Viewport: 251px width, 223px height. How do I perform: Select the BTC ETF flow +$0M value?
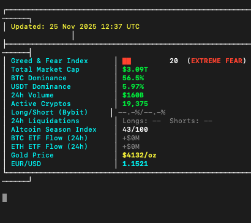[x=131, y=138]
